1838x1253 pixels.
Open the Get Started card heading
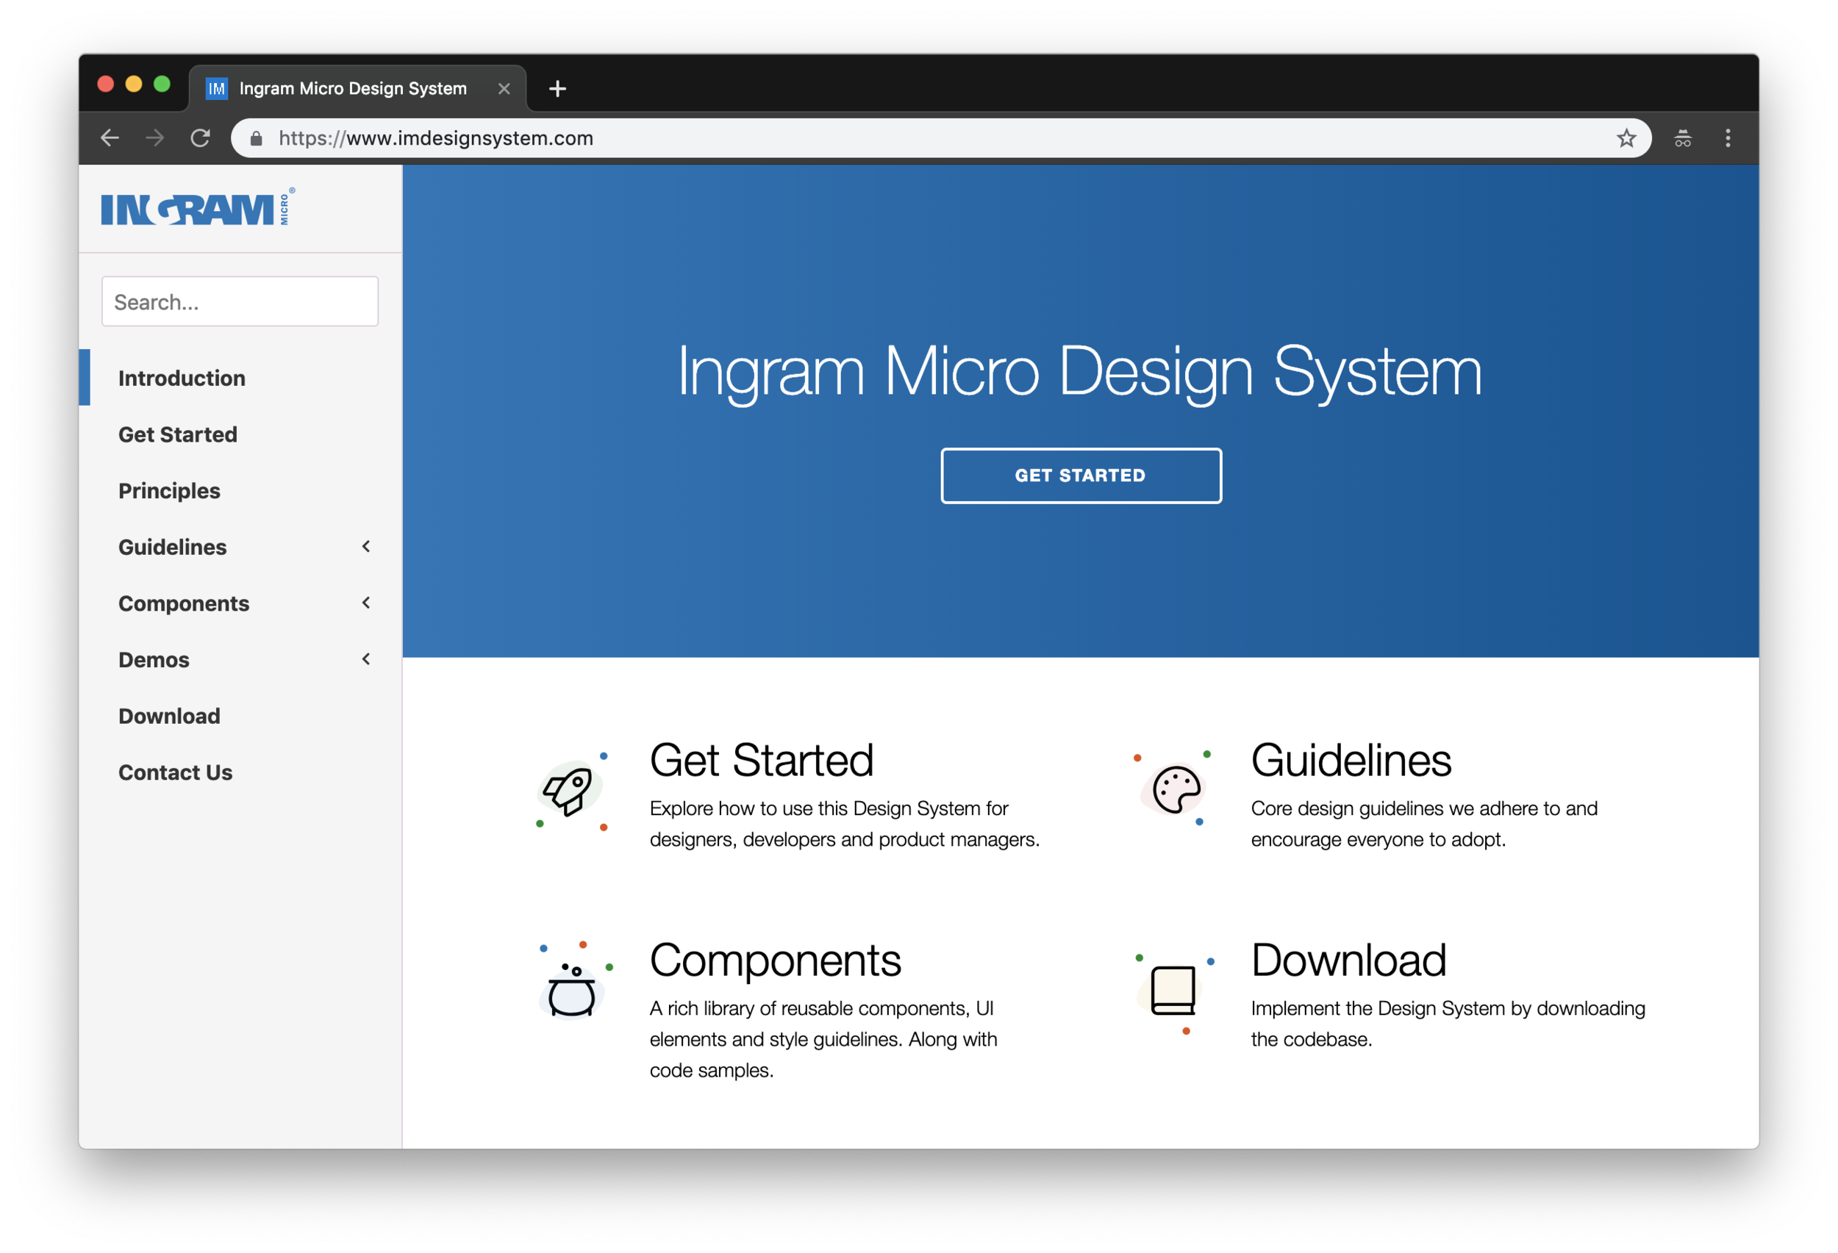tap(761, 761)
